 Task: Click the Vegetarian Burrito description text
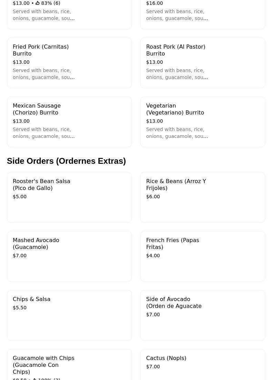(177, 133)
